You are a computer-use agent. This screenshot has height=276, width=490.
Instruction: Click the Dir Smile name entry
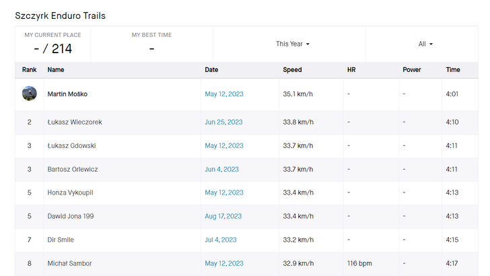(61, 240)
